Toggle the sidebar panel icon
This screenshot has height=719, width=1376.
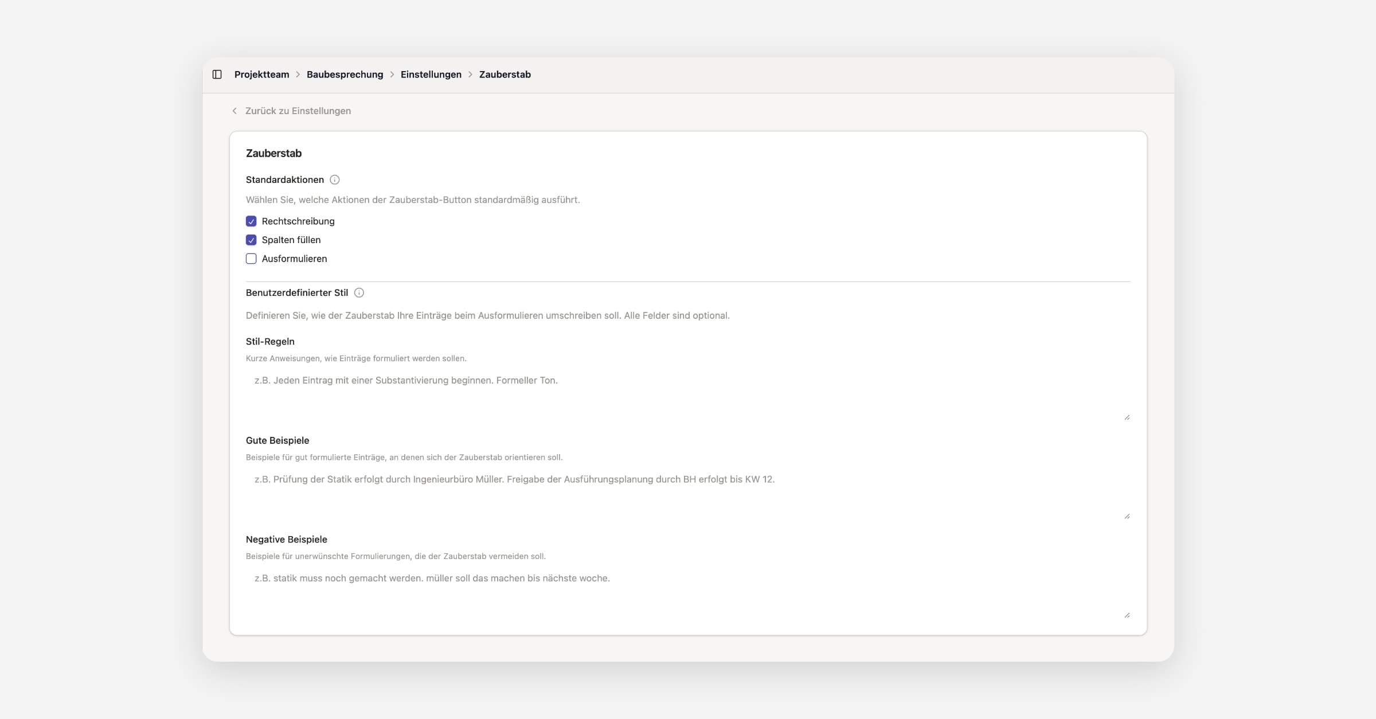(x=217, y=75)
